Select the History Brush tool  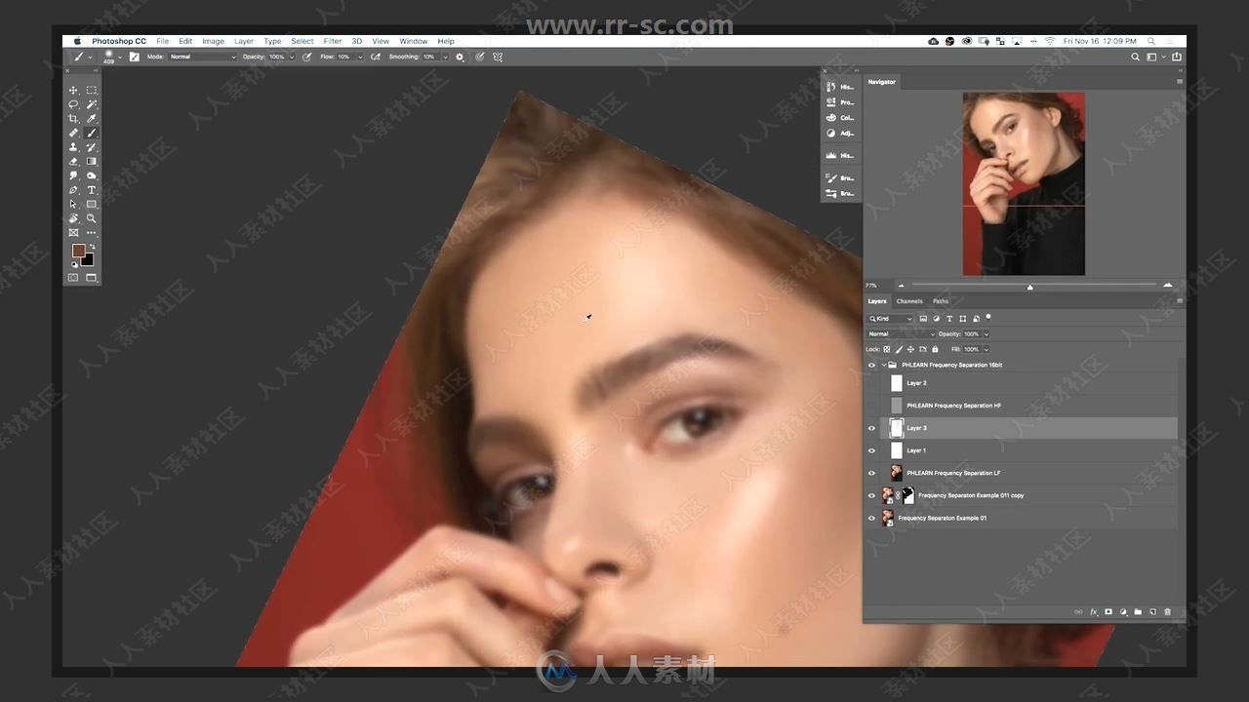(92, 147)
